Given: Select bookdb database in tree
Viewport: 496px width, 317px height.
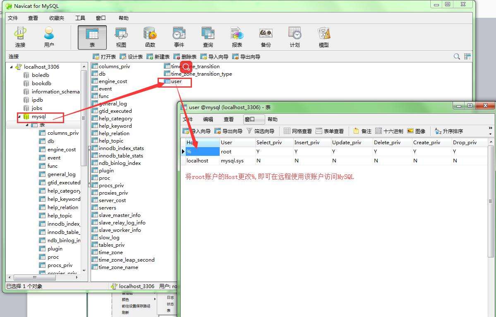Looking at the screenshot, I should coord(41,83).
